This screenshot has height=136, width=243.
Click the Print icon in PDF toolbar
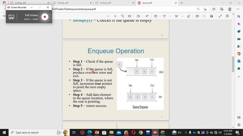point(197,16)
